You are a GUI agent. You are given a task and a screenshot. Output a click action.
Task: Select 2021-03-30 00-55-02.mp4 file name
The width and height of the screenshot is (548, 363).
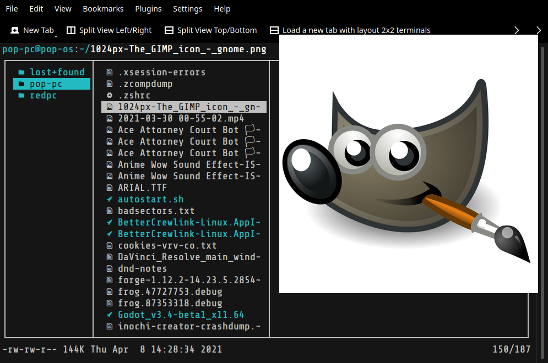pos(181,118)
